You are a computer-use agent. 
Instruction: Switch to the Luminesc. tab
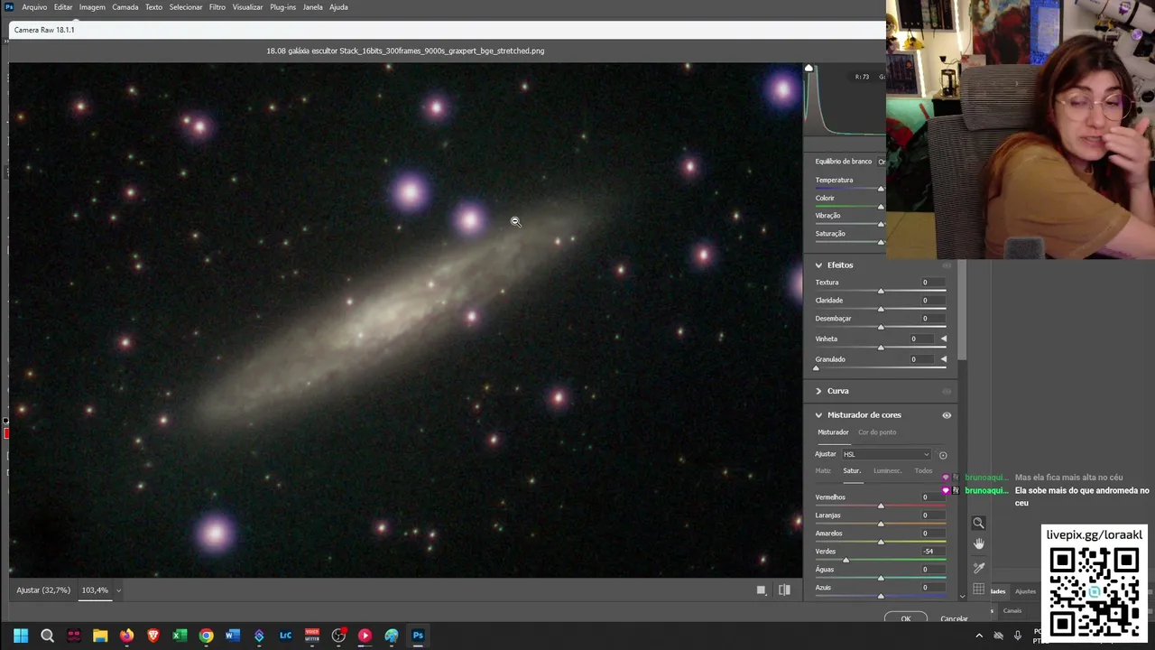point(887,471)
